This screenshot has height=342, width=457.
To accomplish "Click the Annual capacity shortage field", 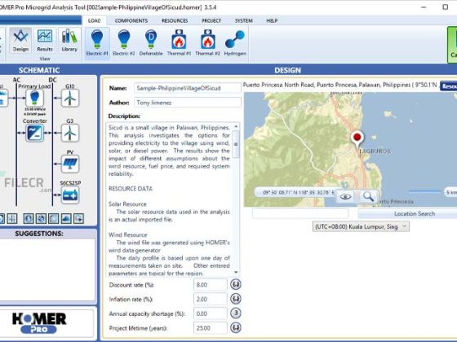I will pos(211,313).
